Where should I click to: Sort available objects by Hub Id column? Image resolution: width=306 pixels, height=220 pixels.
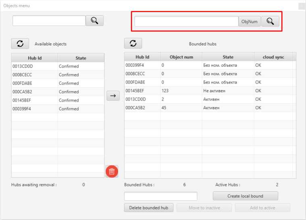click(35, 58)
